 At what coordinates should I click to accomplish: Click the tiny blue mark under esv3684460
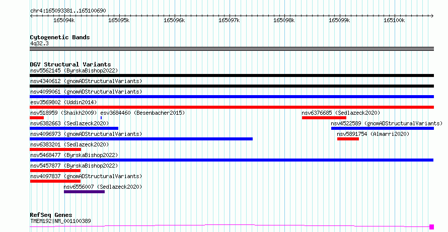[101, 118]
